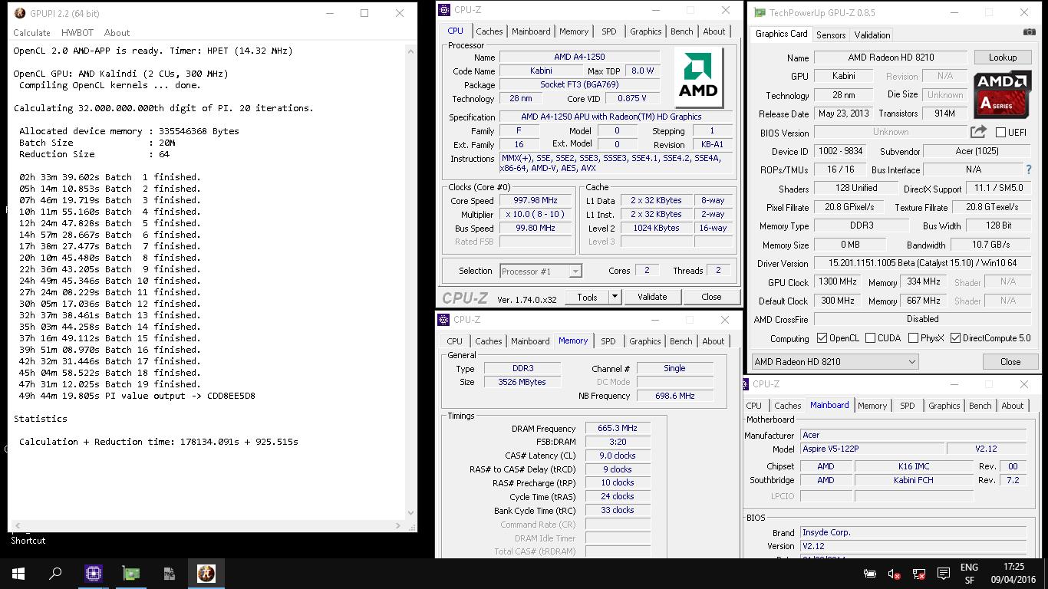Open the Processor #1 selection dropdown
This screenshot has width=1048, height=589.
(541, 271)
